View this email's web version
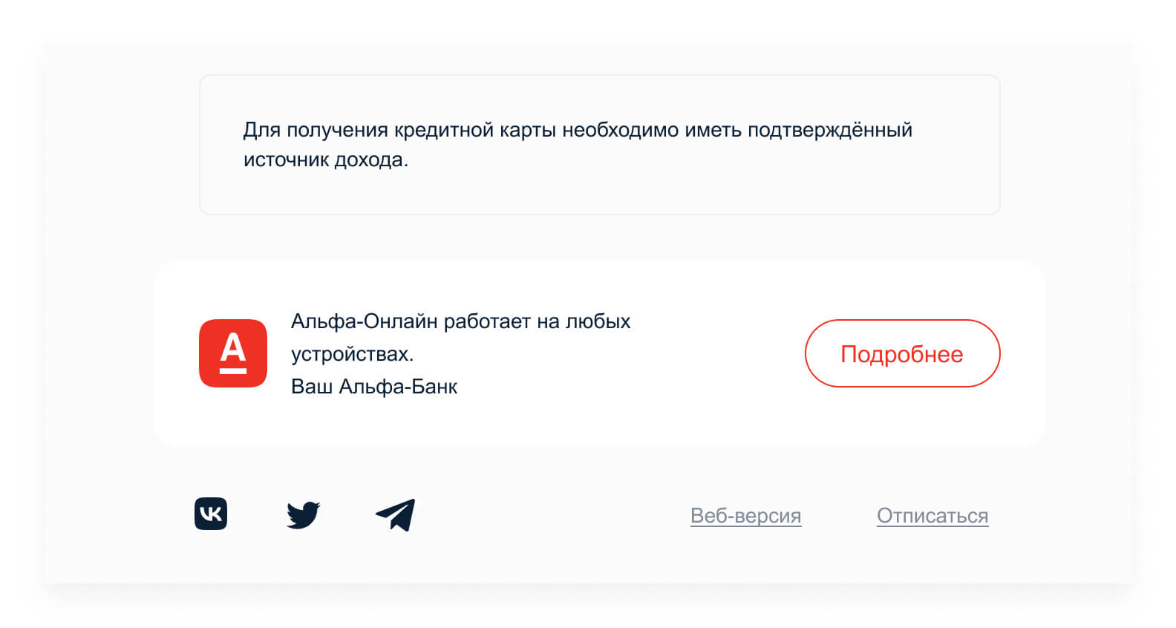This screenshot has width=1176, height=628. point(745,515)
